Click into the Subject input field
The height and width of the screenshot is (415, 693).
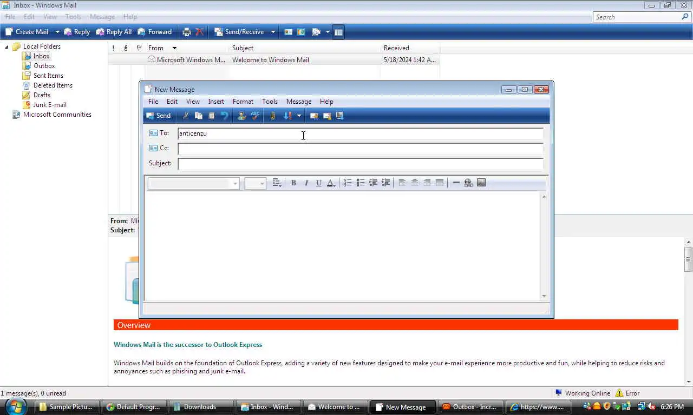pyautogui.click(x=360, y=164)
